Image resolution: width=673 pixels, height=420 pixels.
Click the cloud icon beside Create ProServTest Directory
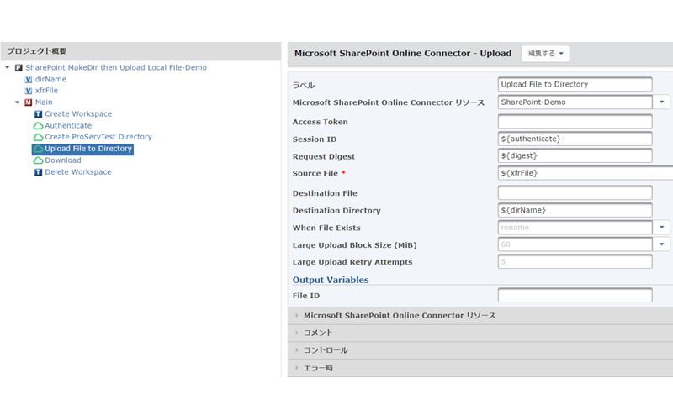click(x=38, y=137)
